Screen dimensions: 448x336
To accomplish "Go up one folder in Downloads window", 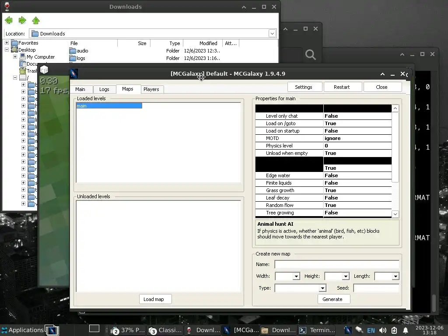I will (x=36, y=20).
